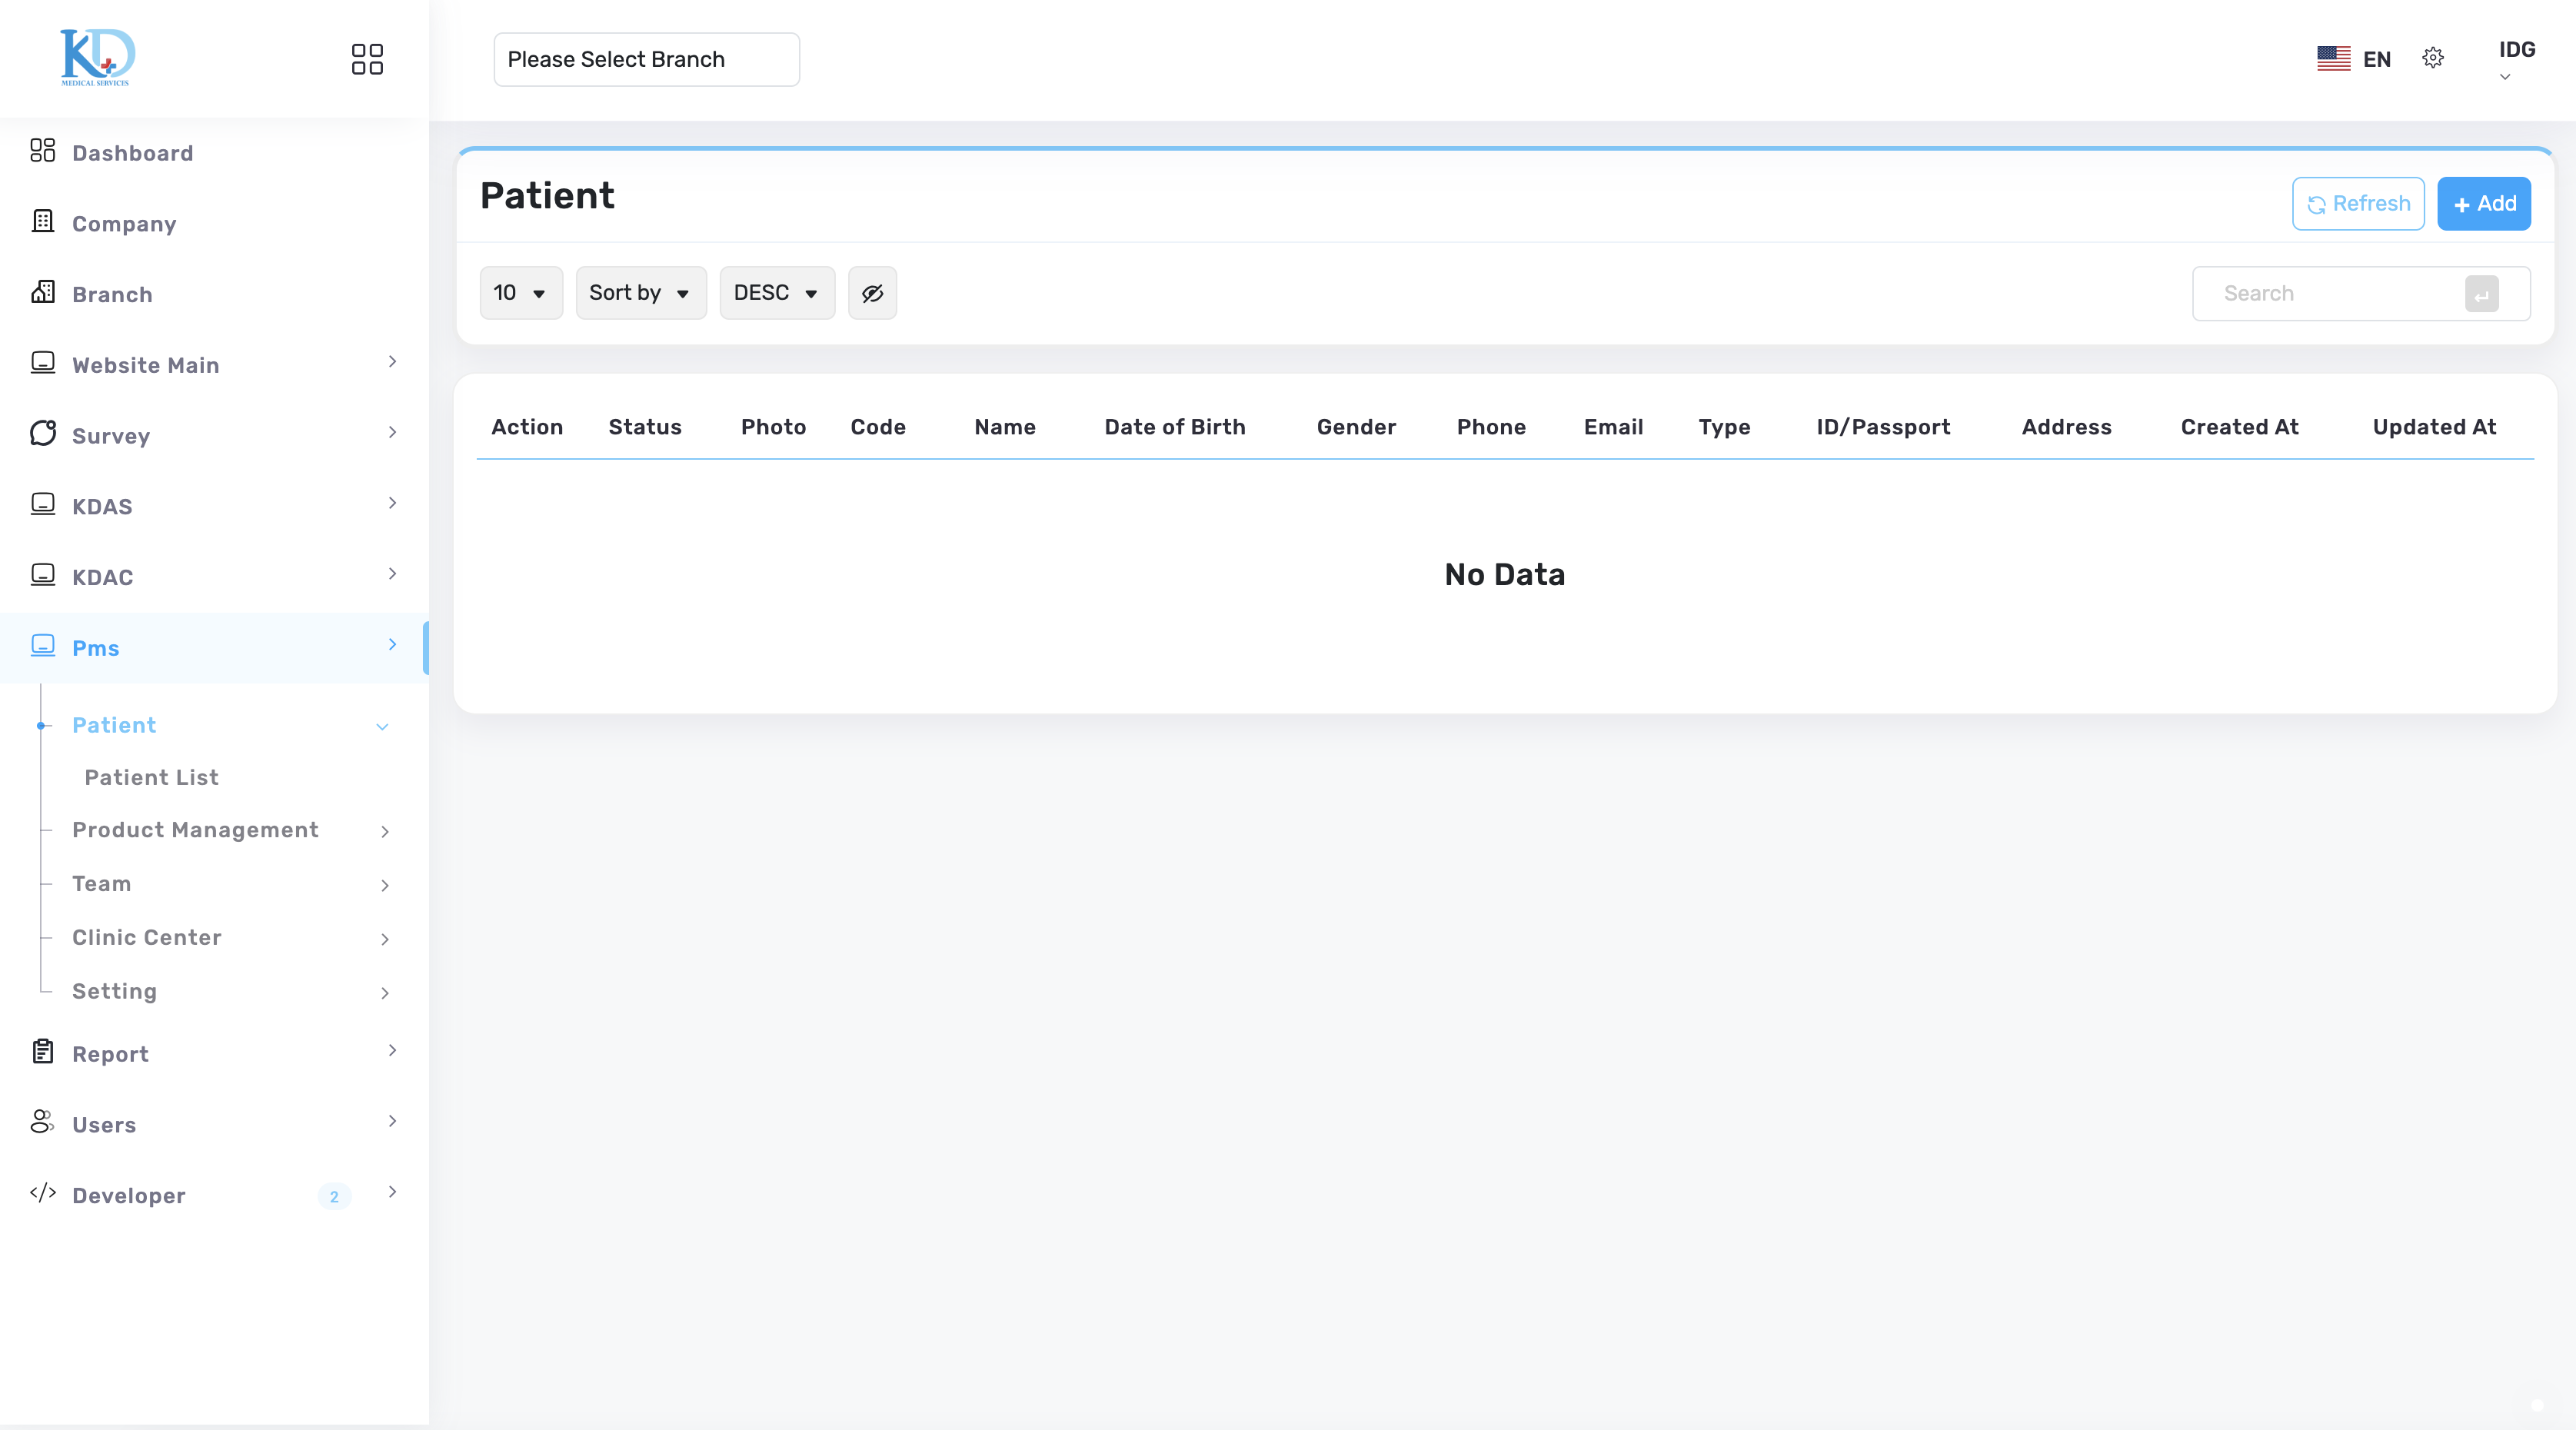Collapse the Patient submenu chevron

pos(382,727)
